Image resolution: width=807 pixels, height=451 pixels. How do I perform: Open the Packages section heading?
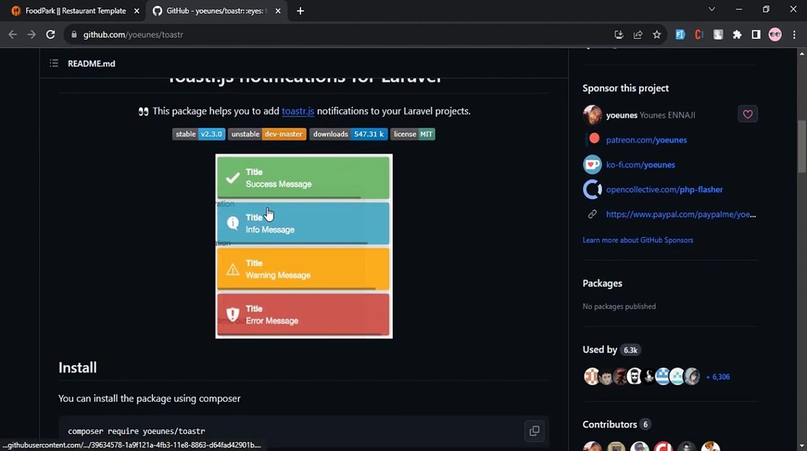point(603,283)
